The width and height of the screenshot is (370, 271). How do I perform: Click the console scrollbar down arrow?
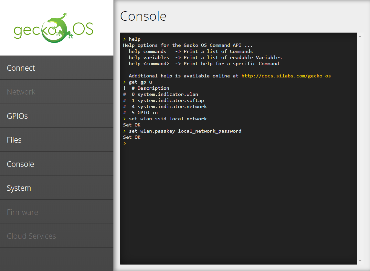tap(360, 261)
